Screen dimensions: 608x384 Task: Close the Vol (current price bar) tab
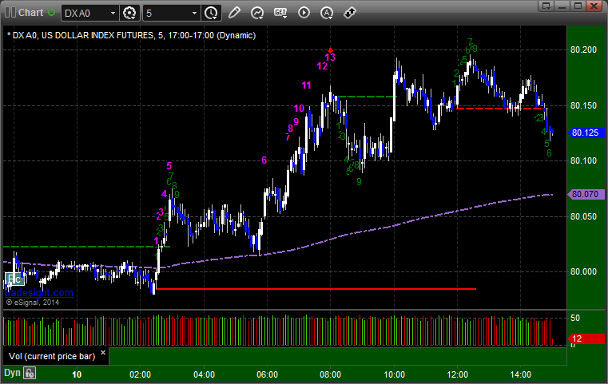click(103, 353)
